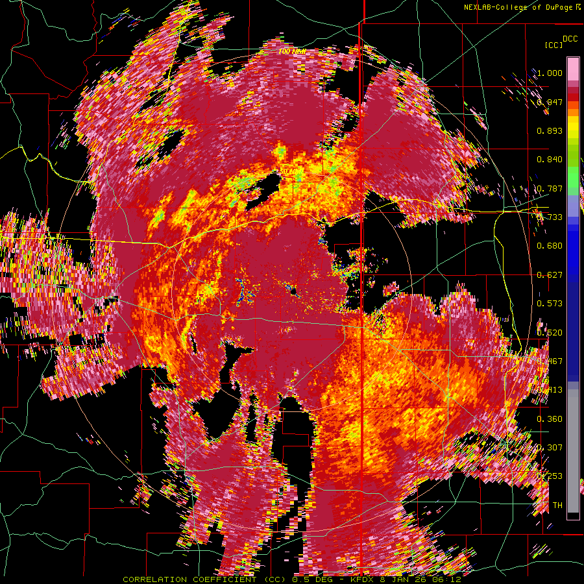The height and width of the screenshot is (584, 584).
Task: Click the [CC] units label above color bar
Action: [554, 45]
